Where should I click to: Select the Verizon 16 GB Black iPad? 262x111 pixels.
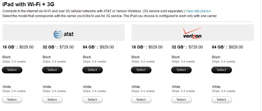tap(141, 70)
